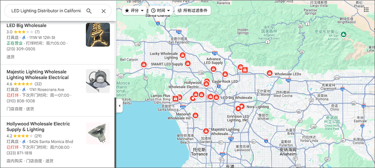Click the Menorah Wholesale Inc map pin
This screenshot has height=168, width=375.
point(195,115)
